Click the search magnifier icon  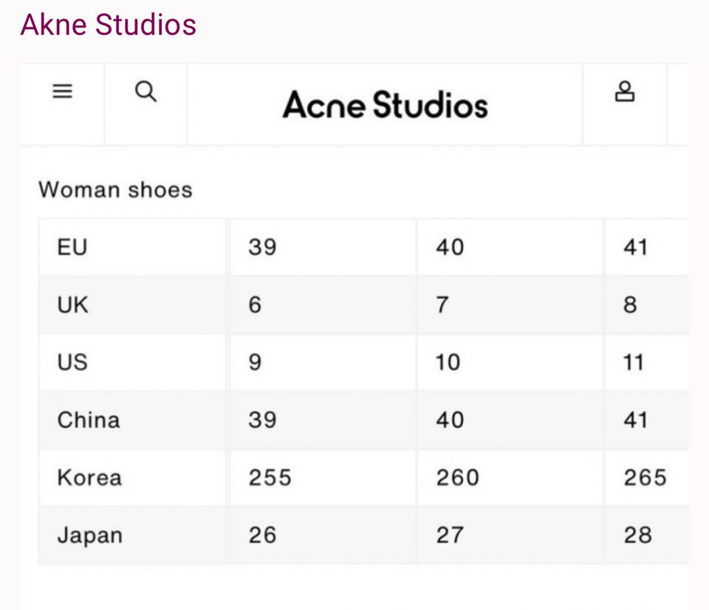tap(145, 92)
